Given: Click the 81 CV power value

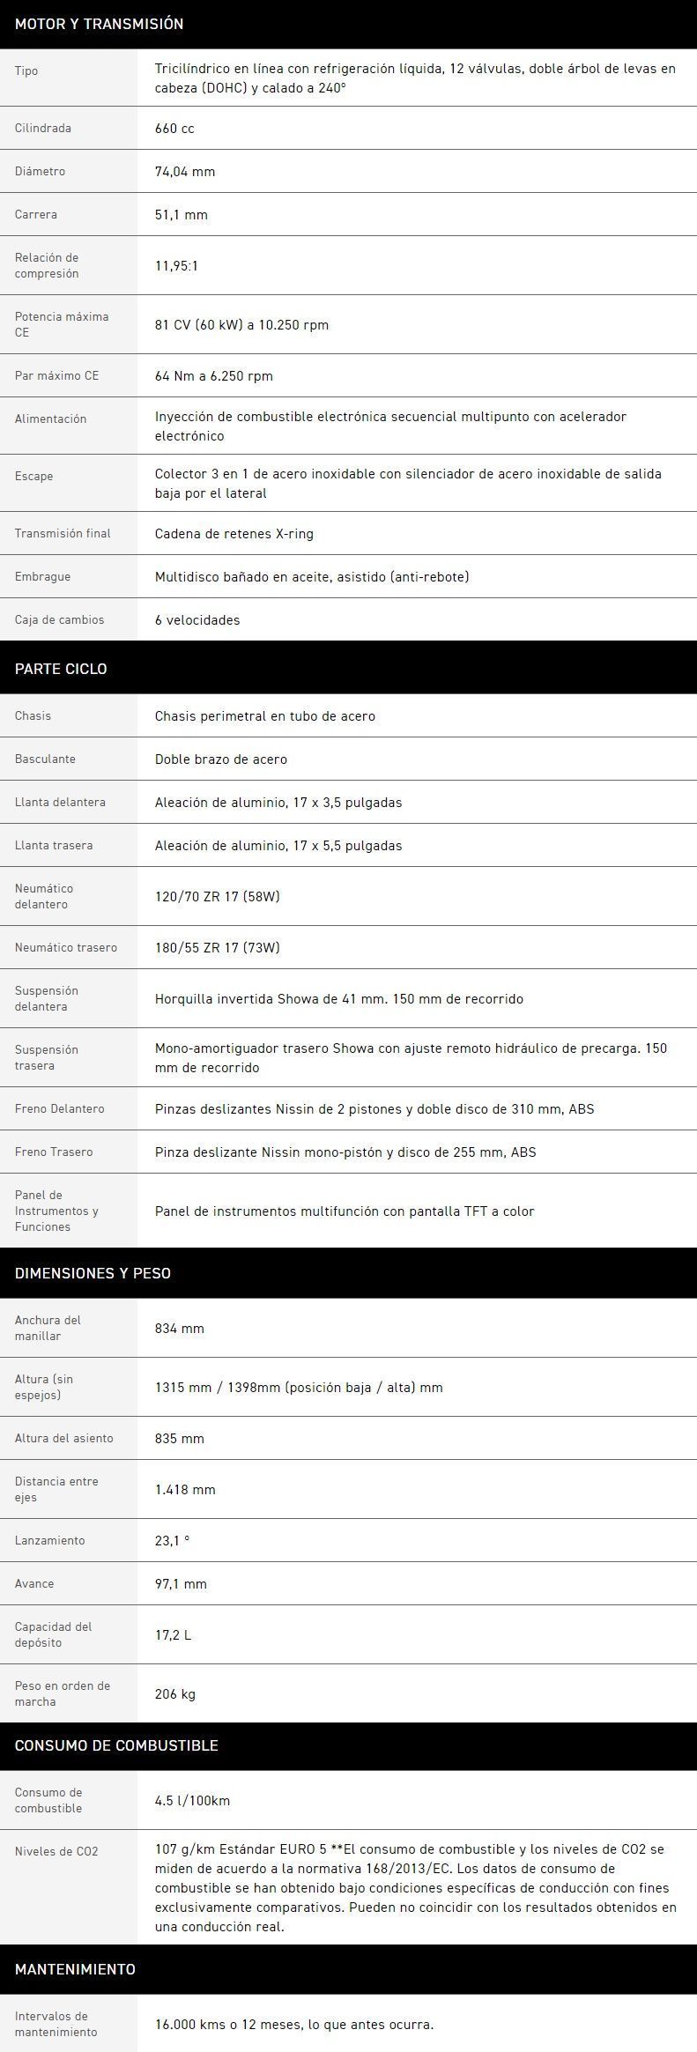Looking at the screenshot, I should point(241,324).
